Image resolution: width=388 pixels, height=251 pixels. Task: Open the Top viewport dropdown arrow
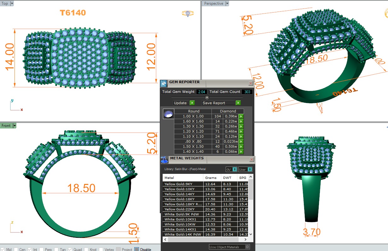pyautogui.click(x=12, y=3)
